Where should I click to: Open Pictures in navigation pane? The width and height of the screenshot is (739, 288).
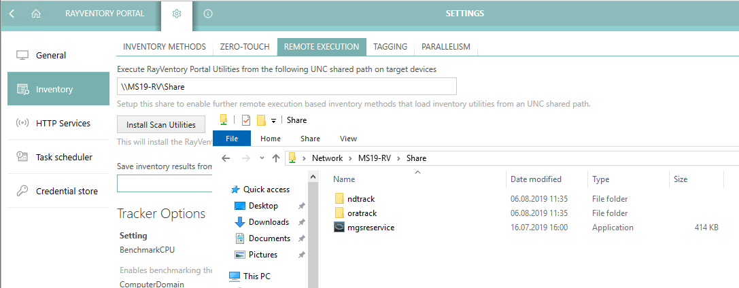[x=263, y=255]
